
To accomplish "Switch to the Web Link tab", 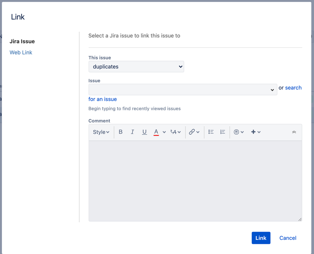I will coord(21,53).
